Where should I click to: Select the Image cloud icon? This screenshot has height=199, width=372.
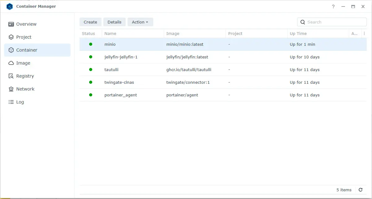pyautogui.click(x=11, y=63)
